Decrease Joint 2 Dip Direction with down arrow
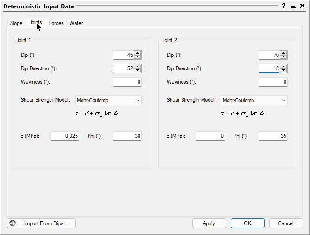This screenshot has height=235, width=310. 283,70
